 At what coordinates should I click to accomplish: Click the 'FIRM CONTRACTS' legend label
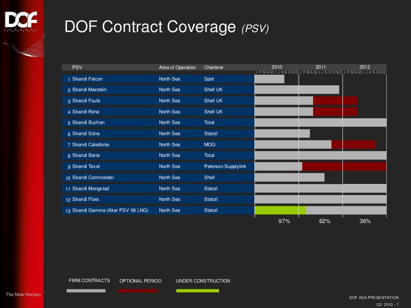point(89,280)
